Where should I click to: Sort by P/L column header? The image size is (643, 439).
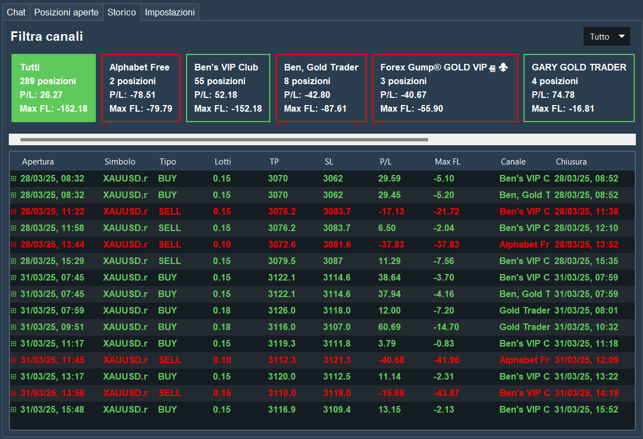pos(385,162)
